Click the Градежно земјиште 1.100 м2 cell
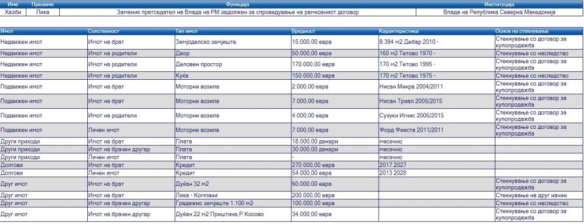The image size is (584, 224). tap(233, 203)
